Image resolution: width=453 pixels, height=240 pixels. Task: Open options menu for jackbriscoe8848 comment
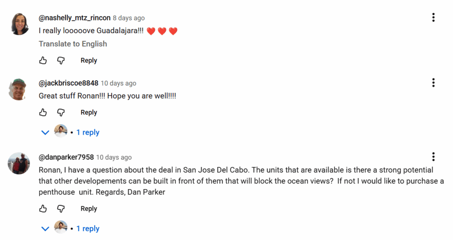tap(433, 83)
